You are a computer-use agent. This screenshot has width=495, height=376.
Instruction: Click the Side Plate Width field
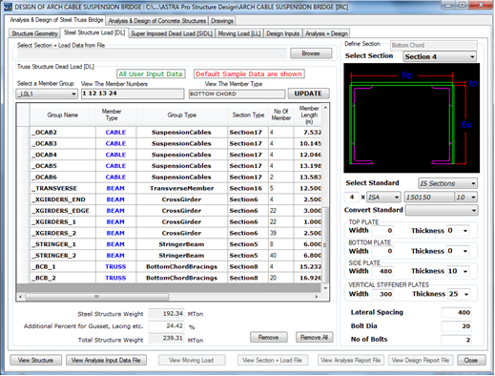[382, 271]
